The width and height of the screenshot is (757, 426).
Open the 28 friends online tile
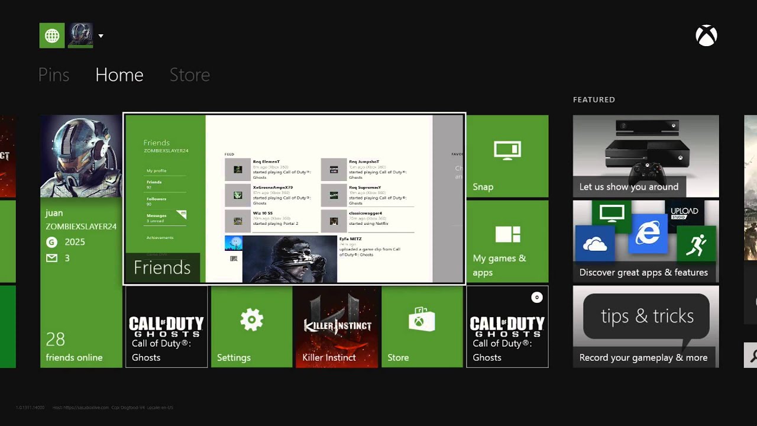(x=81, y=346)
